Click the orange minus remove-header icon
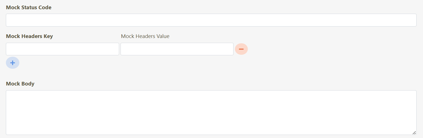Image resolution: width=423 pixels, height=138 pixels. tap(241, 49)
